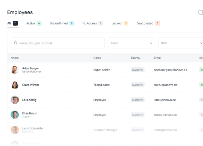Expand the Team filter dropdown
The image size is (203, 146).
(131, 43)
